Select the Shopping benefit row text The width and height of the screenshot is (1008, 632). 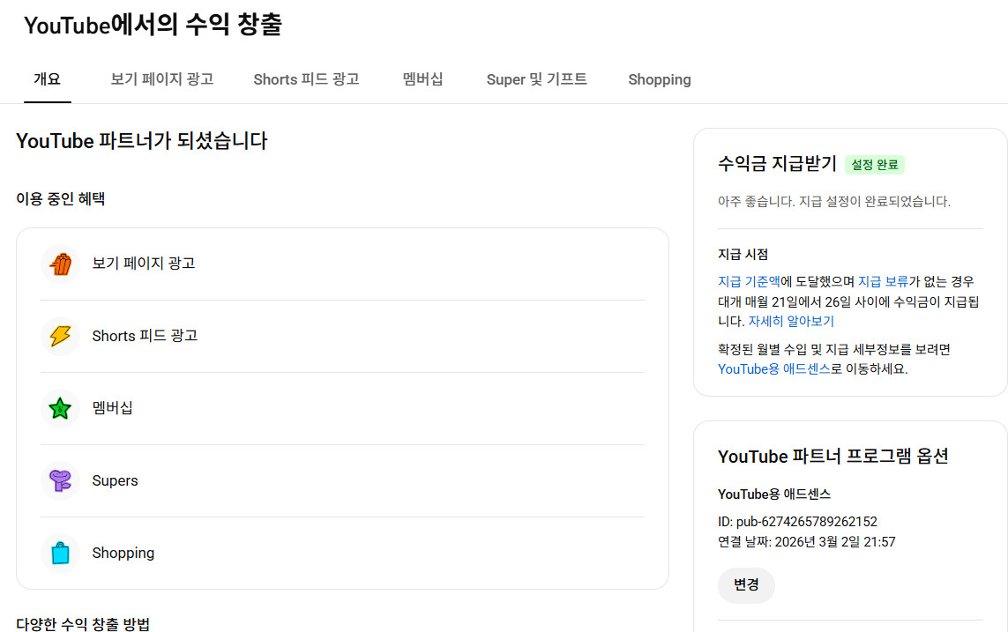123,553
